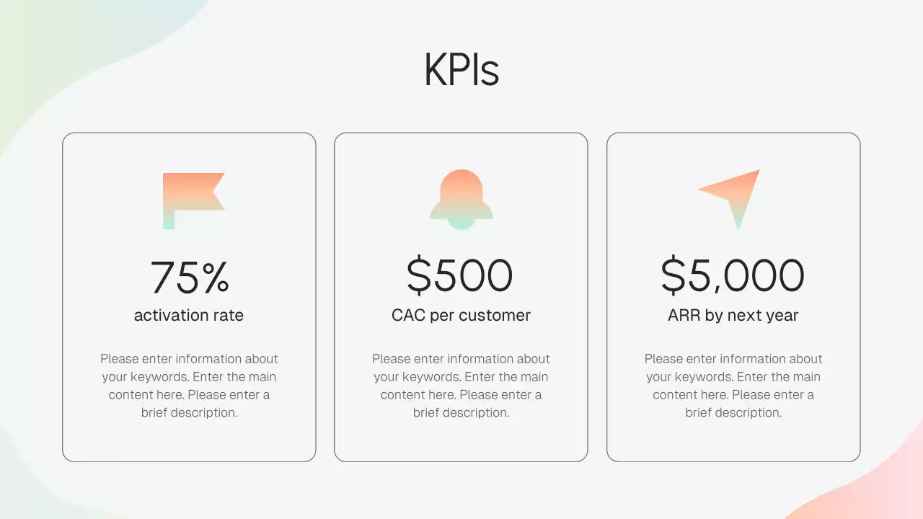Select the KPIs slide title
Image resolution: width=923 pixels, height=519 pixels.
461,71
